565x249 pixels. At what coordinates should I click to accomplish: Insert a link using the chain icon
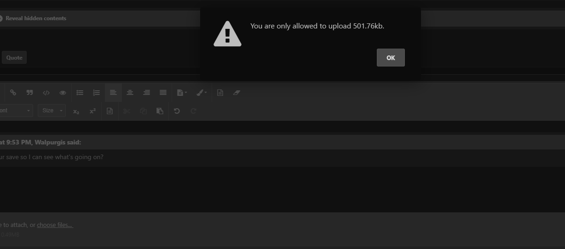click(13, 93)
